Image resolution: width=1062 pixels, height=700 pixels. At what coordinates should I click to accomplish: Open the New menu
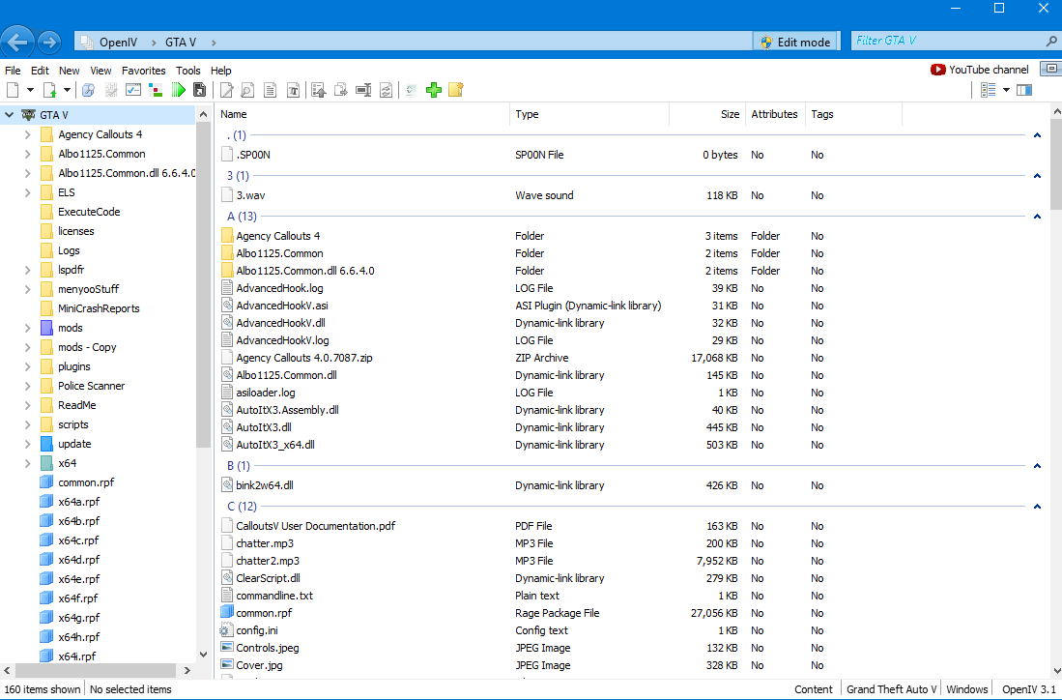point(69,71)
